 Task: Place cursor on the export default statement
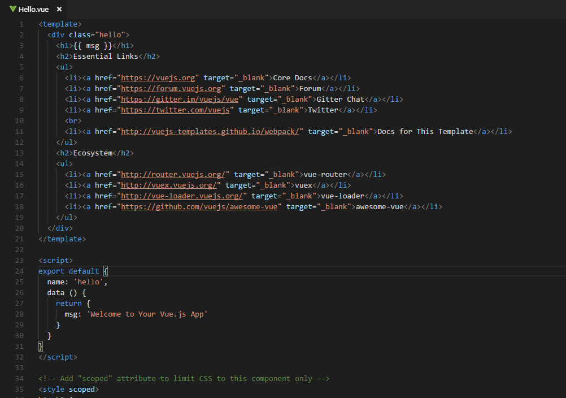click(66, 271)
